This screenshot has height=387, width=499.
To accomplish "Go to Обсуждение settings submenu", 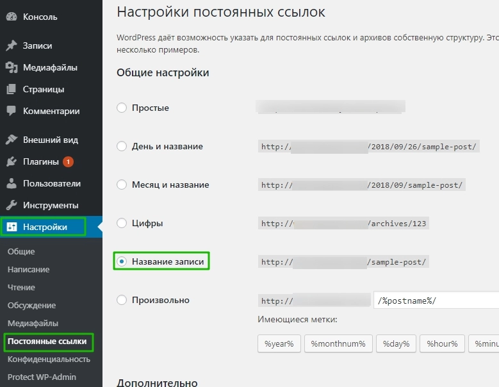I will tap(32, 305).
